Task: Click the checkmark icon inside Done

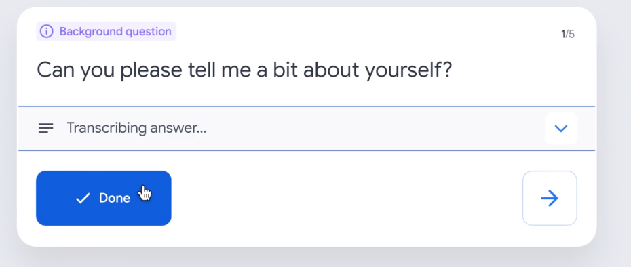Action: (83, 199)
